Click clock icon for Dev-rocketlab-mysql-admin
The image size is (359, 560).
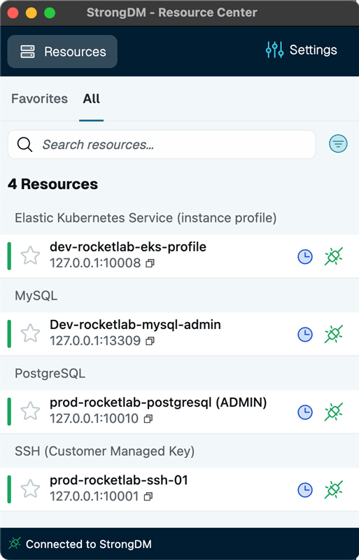click(x=305, y=335)
